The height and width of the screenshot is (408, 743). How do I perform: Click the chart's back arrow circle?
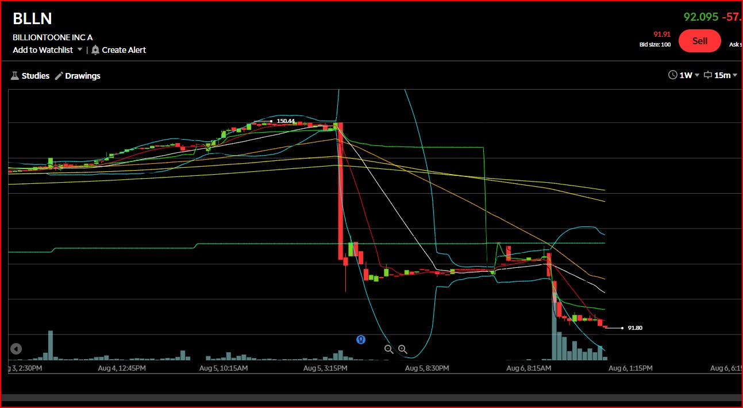[x=16, y=349]
